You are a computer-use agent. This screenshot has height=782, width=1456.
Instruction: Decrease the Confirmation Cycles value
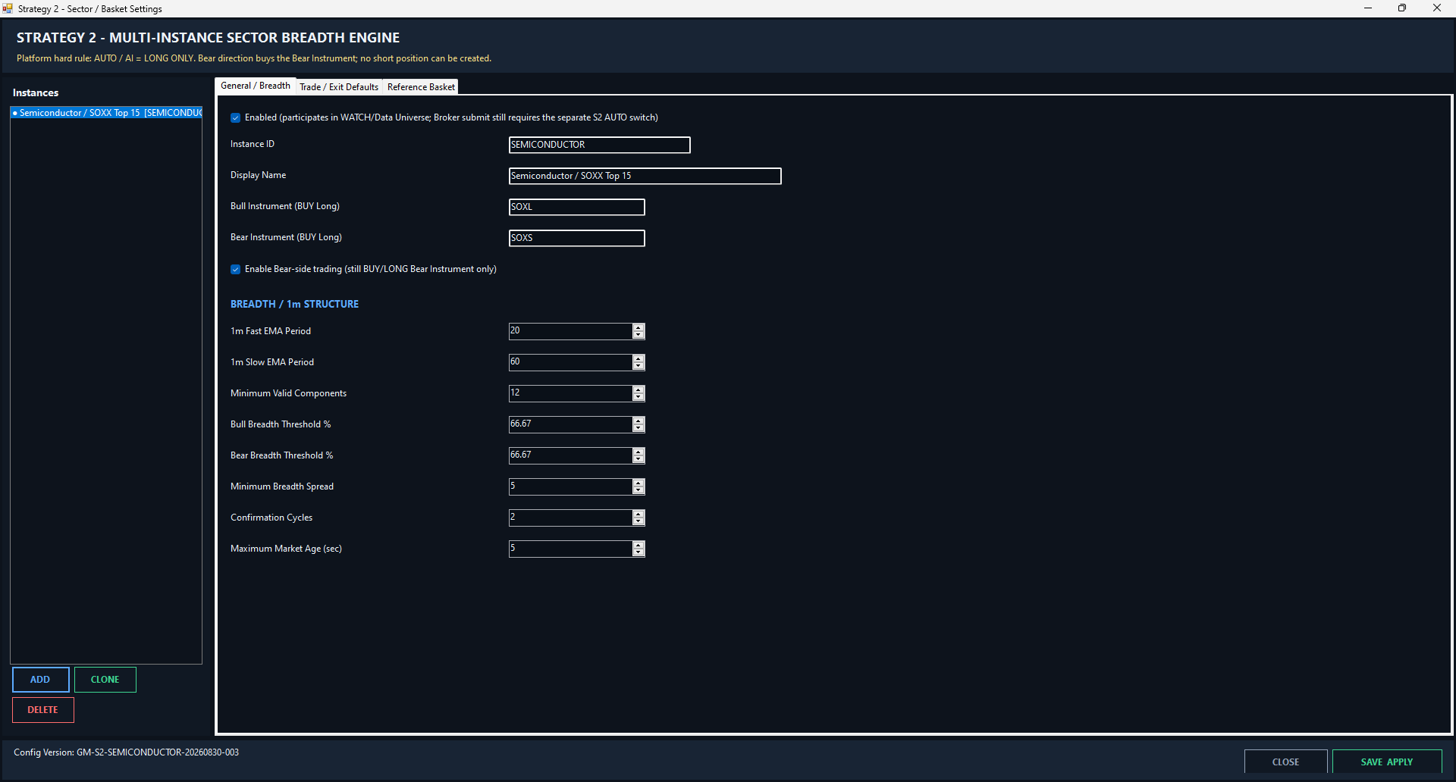pos(639,521)
